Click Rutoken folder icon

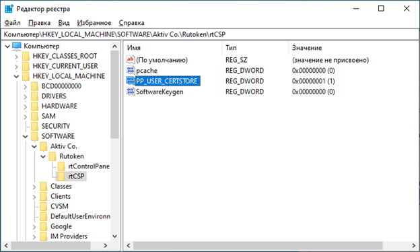click(x=53, y=156)
